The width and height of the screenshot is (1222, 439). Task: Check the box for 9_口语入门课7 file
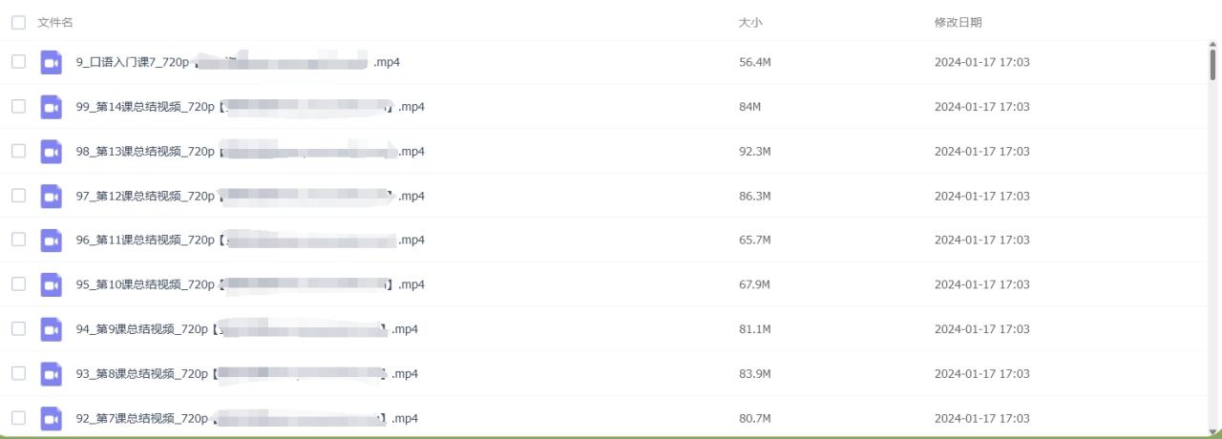(18, 62)
